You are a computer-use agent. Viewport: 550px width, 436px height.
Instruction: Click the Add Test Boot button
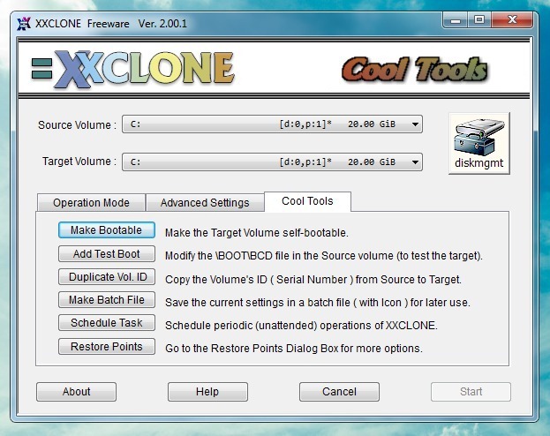[x=106, y=253]
